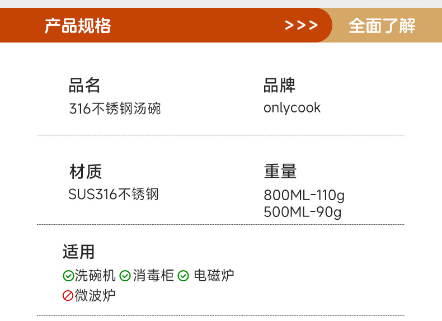Viewport: 442px width, 321px height.
Task: Click the green check icon beside 电磁炉
Action: (x=184, y=276)
